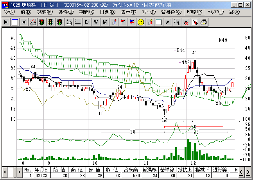Open the 次(N) menu
This screenshot has width=253, height=180.
[x=9, y=12]
